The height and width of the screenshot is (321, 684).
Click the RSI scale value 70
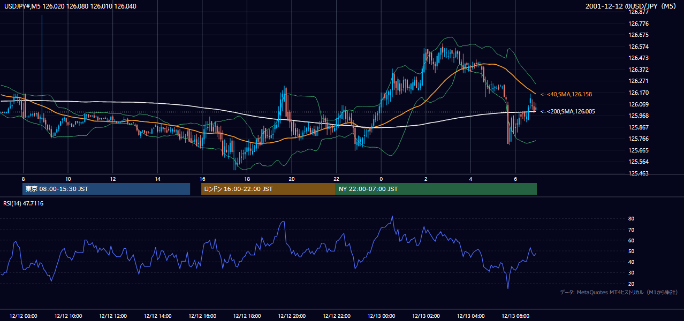[x=631, y=230]
